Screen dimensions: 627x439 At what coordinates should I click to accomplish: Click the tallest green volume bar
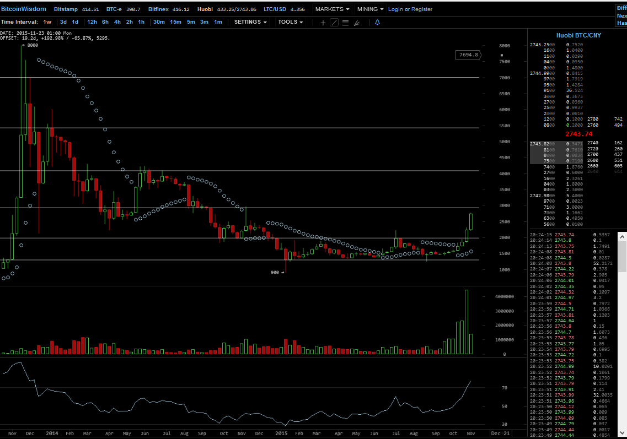466,322
